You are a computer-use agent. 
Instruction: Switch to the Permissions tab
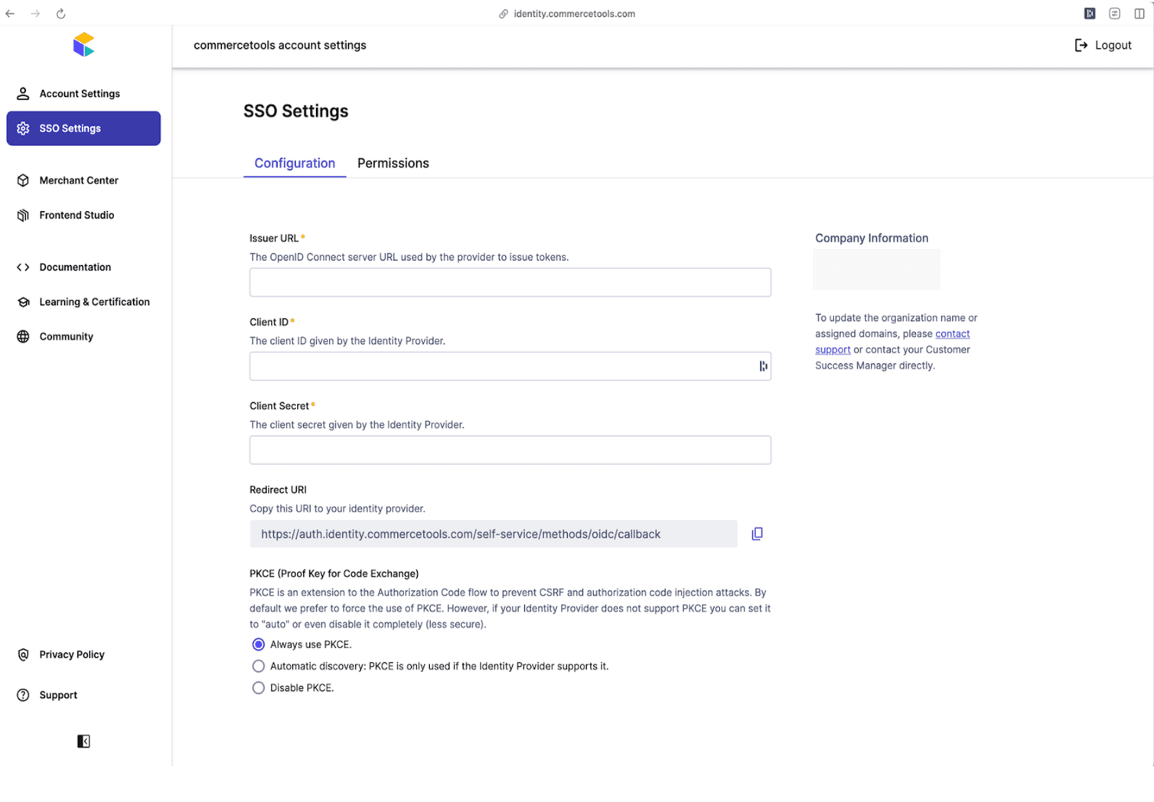393,163
